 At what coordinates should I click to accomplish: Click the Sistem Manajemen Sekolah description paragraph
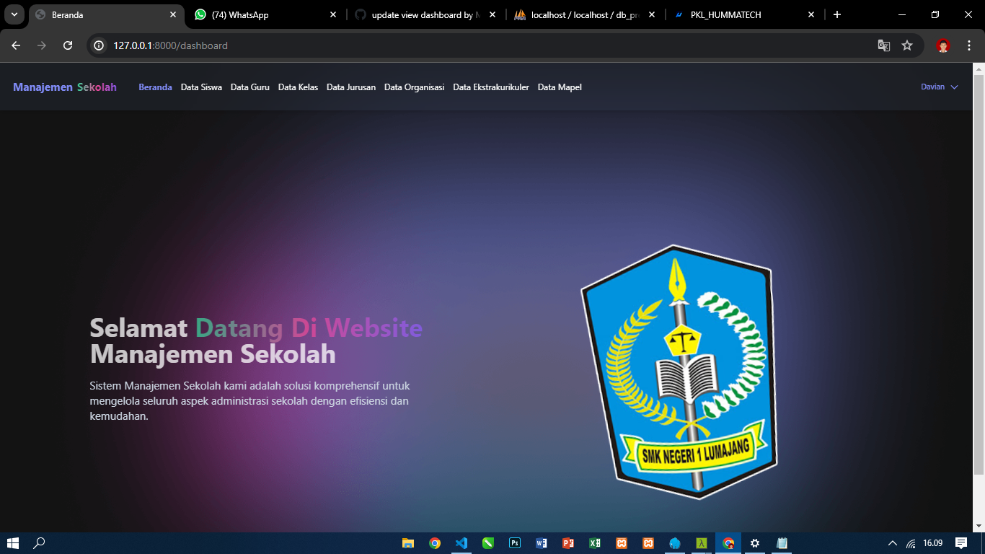coord(250,401)
